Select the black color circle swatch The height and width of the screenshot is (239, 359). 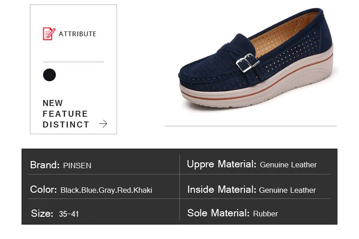pos(50,75)
